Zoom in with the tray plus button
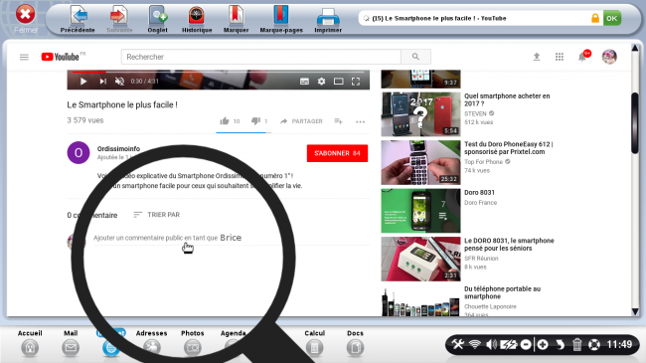 click(x=543, y=344)
